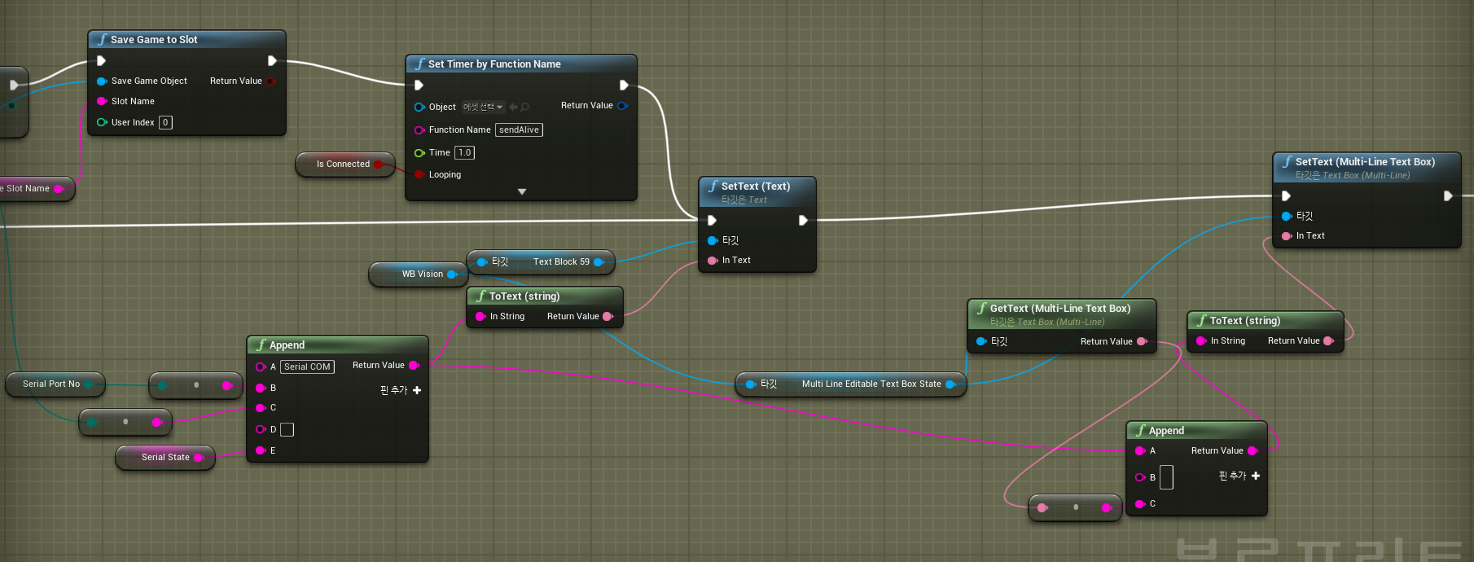
Task: Click Return Value pin of the five-input Append node
Action: [x=414, y=366]
